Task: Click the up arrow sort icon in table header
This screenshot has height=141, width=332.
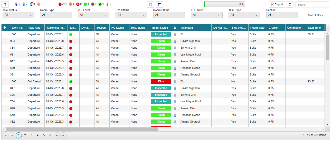Action: [x=5, y=28]
